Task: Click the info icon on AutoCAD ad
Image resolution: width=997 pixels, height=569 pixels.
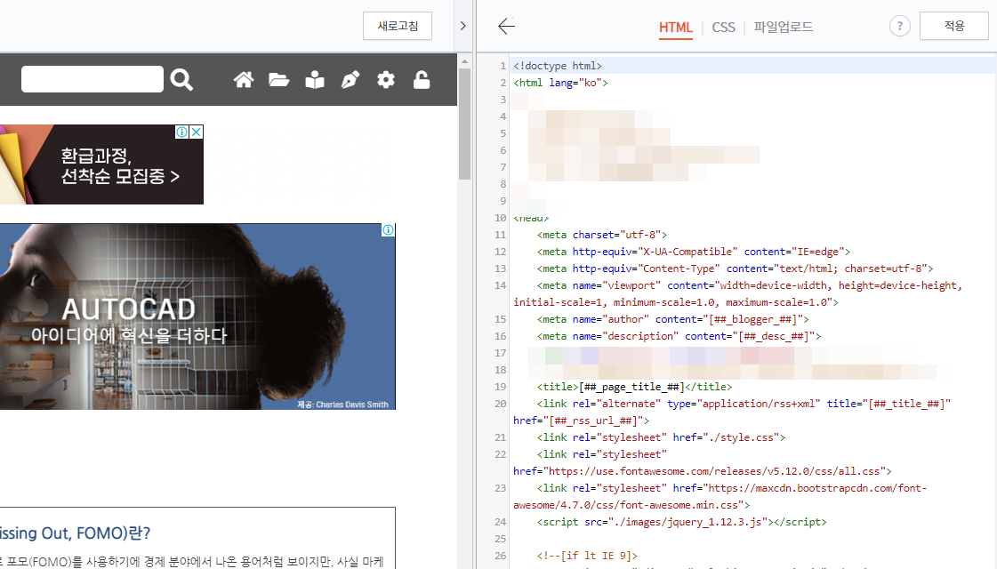Action: 388,230
